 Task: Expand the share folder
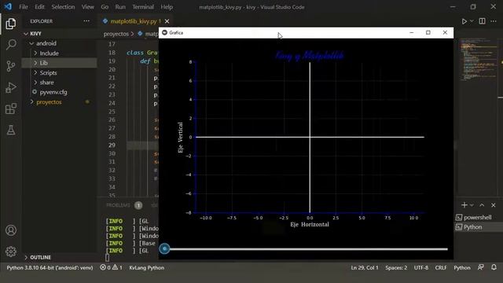[35, 83]
